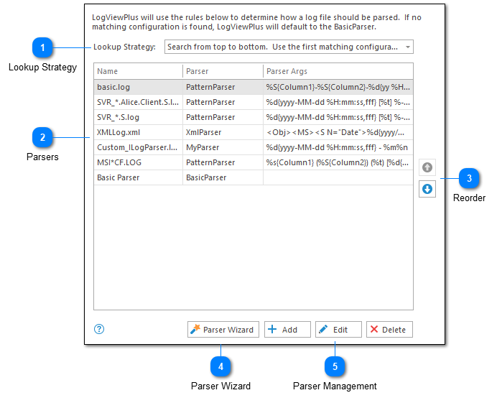The image size is (497, 403).
Task: Click parser args starting with %s{Column1} (%S{Column2})
Action: coord(338,162)
